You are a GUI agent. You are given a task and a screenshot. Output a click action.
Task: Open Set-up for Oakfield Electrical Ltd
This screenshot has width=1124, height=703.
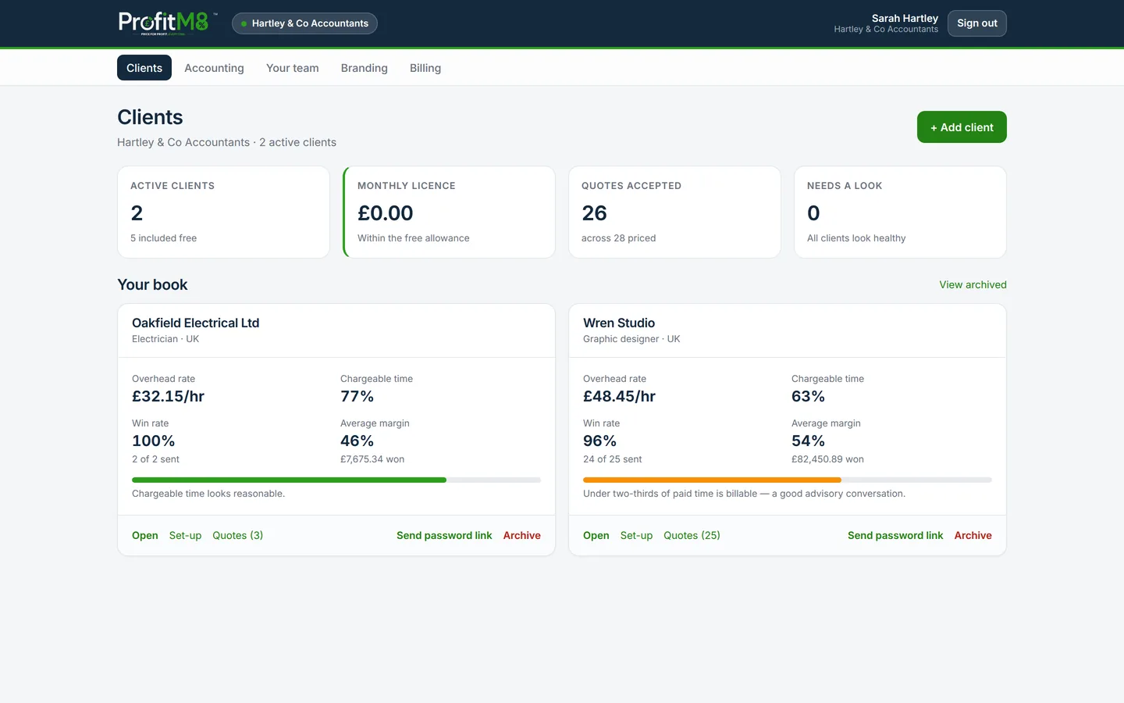[x=185, y=535]
